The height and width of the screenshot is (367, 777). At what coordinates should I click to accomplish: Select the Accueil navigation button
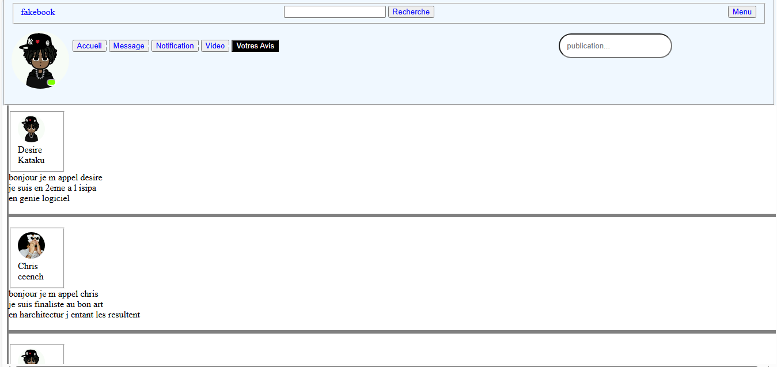click(x=89, y=46)
